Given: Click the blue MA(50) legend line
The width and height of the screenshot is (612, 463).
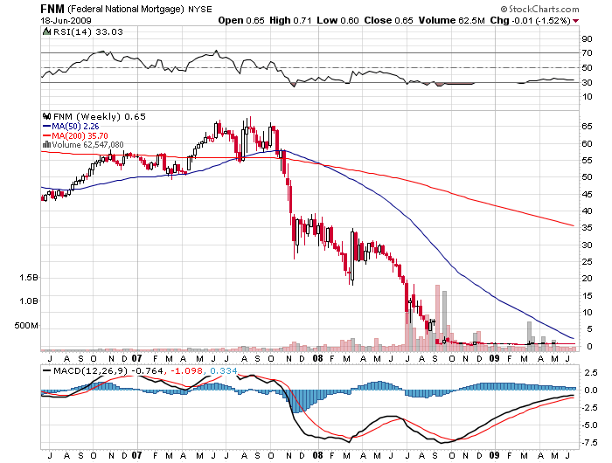Looking at the screenshot, I should click(46, 127).
